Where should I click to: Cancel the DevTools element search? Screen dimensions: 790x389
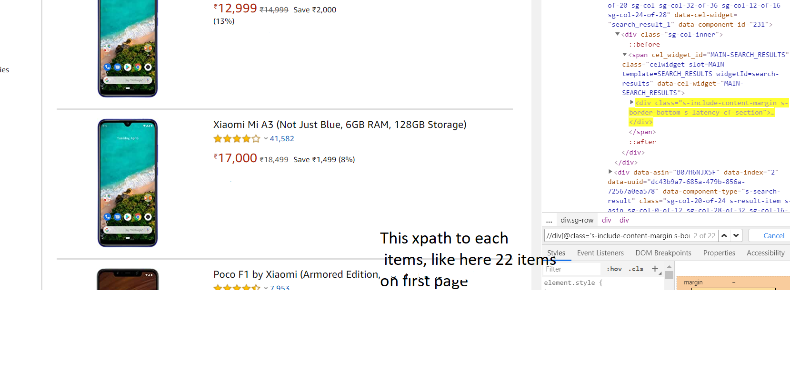773,235
